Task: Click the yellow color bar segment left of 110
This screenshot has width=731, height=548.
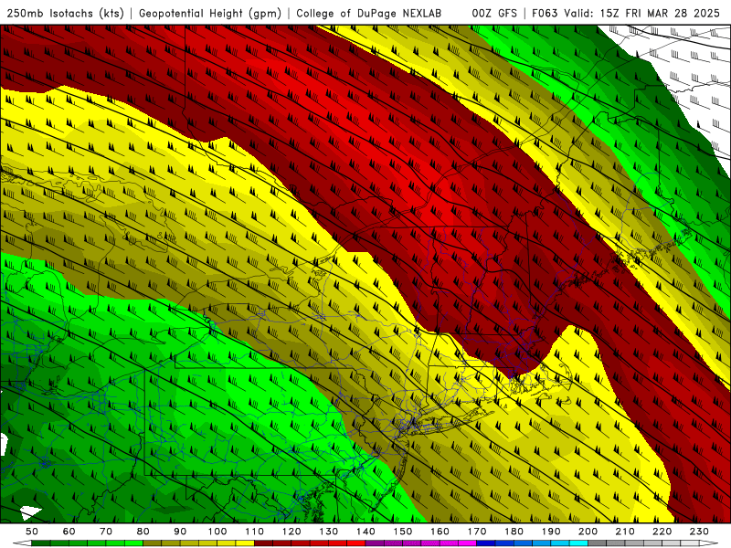Action: point(245,543)
